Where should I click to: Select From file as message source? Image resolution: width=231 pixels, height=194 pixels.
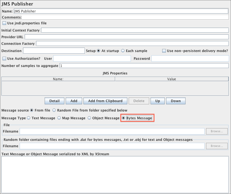(x=32, y=110)
